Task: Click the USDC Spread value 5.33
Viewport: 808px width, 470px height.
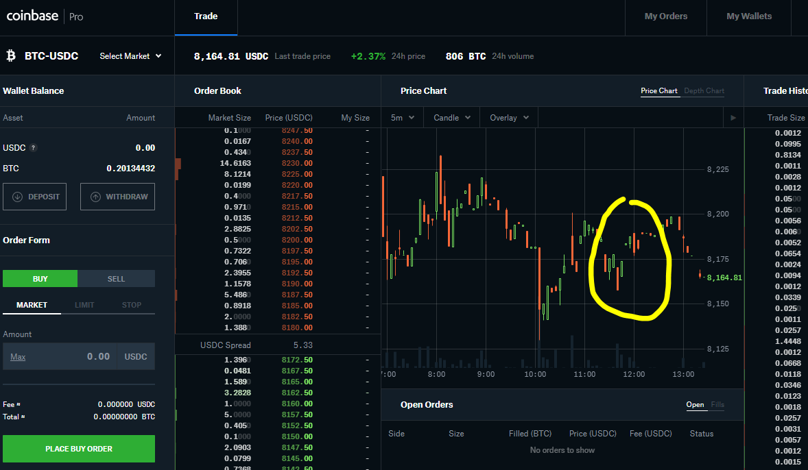Action: 303,345
